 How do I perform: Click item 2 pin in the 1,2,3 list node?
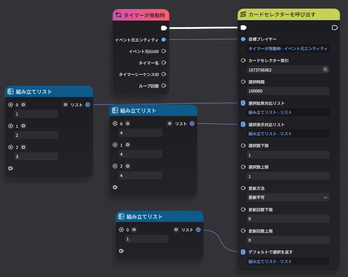tap(11, 147)
